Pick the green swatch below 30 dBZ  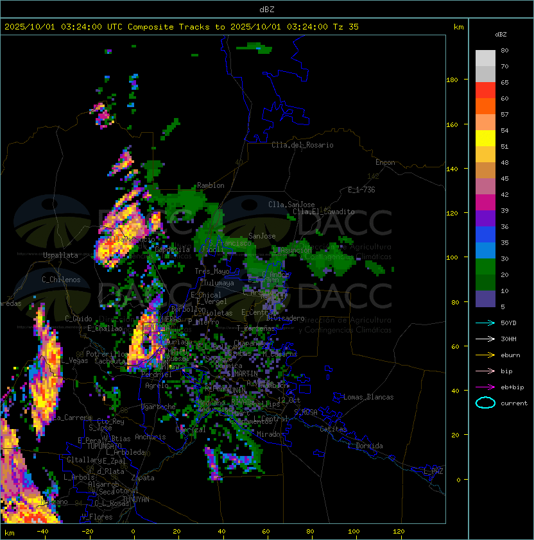(x=485, y=267)
